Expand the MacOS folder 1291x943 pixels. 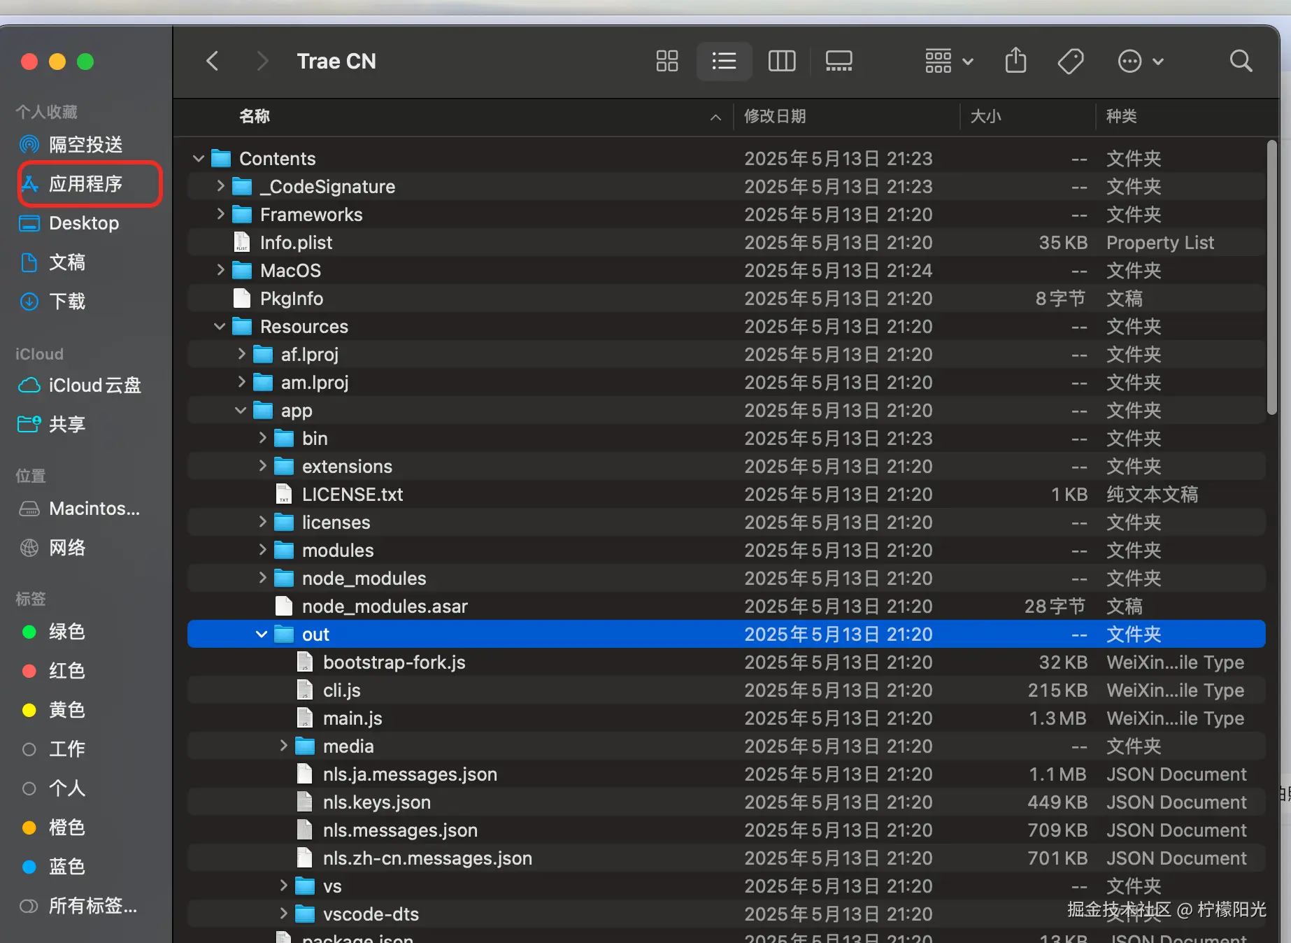220,270
